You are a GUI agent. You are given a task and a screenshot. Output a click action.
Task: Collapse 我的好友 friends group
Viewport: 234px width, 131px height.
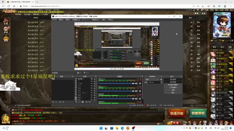pyautogui.click(x=211, y=50)
